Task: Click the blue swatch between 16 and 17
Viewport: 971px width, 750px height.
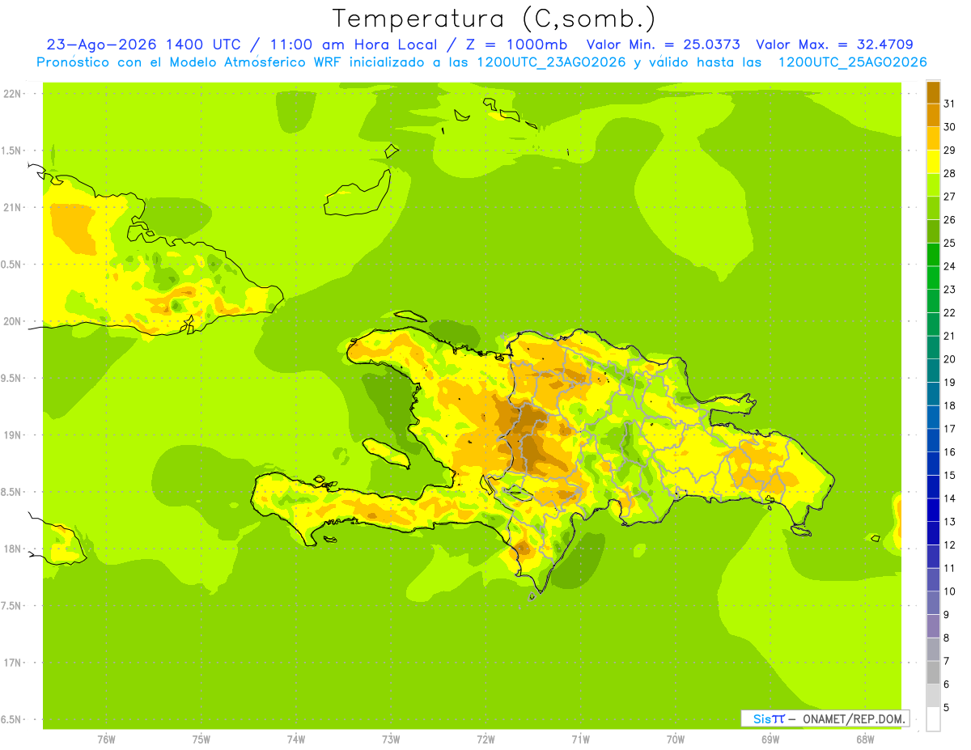Action: (933, 441)
